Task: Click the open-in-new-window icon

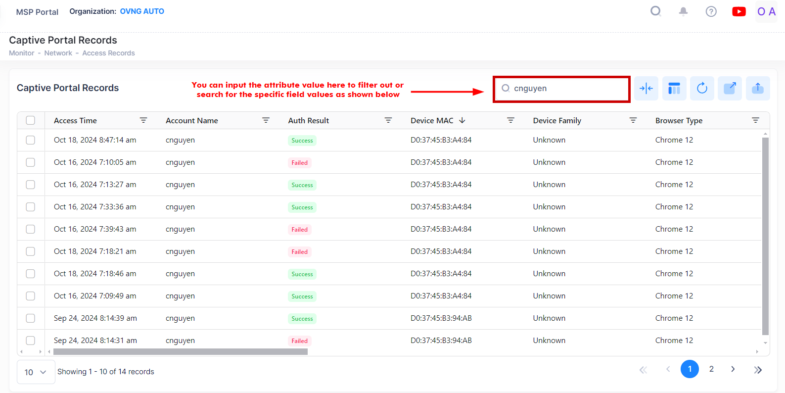Action: (x=730, y=89)
